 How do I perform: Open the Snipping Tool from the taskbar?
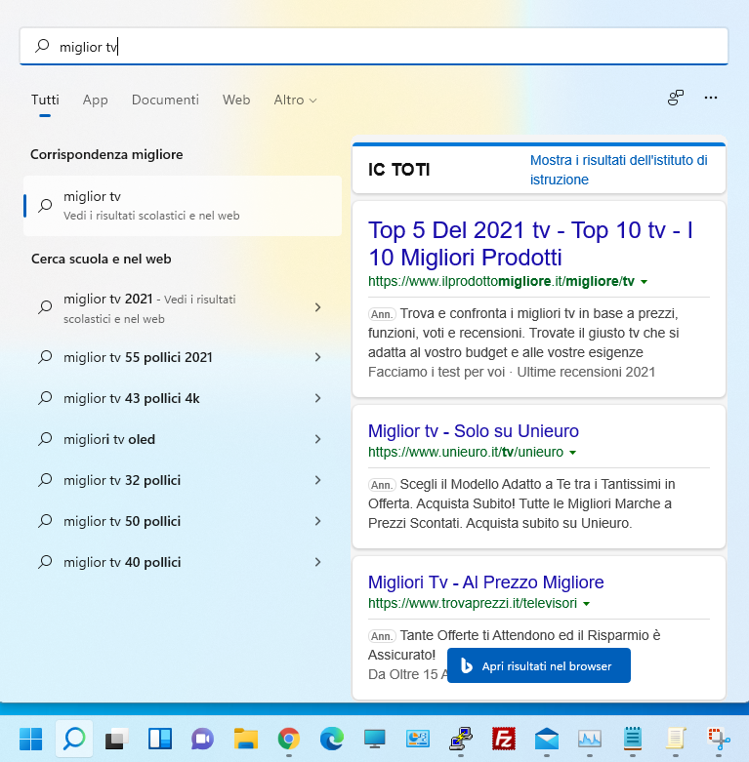coord(719,738)
